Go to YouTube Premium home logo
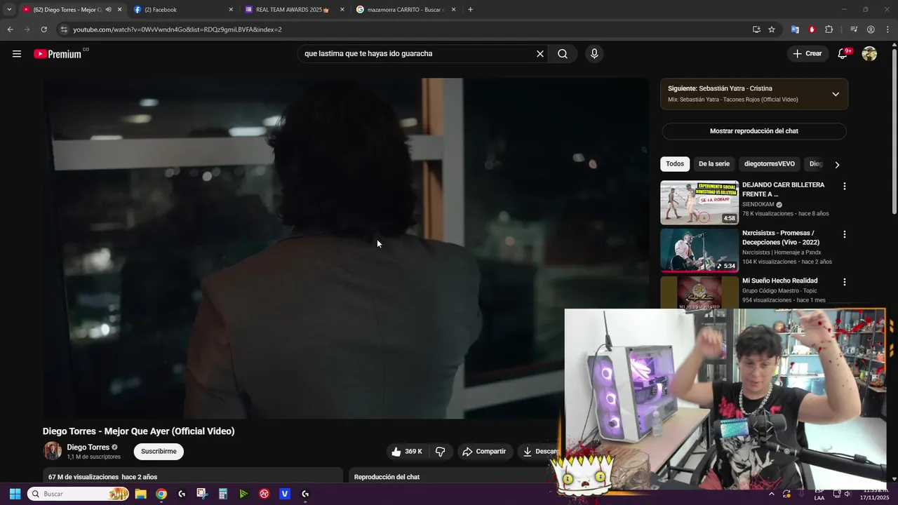The image size is (898, 505). coord(58,54)
